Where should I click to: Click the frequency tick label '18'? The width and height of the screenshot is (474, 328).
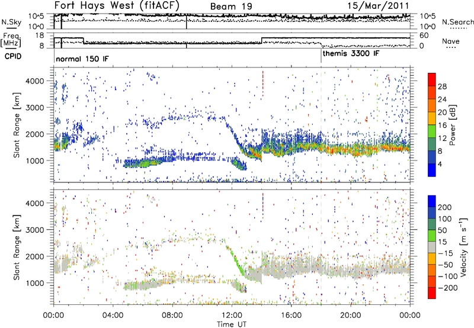[40, 36]
